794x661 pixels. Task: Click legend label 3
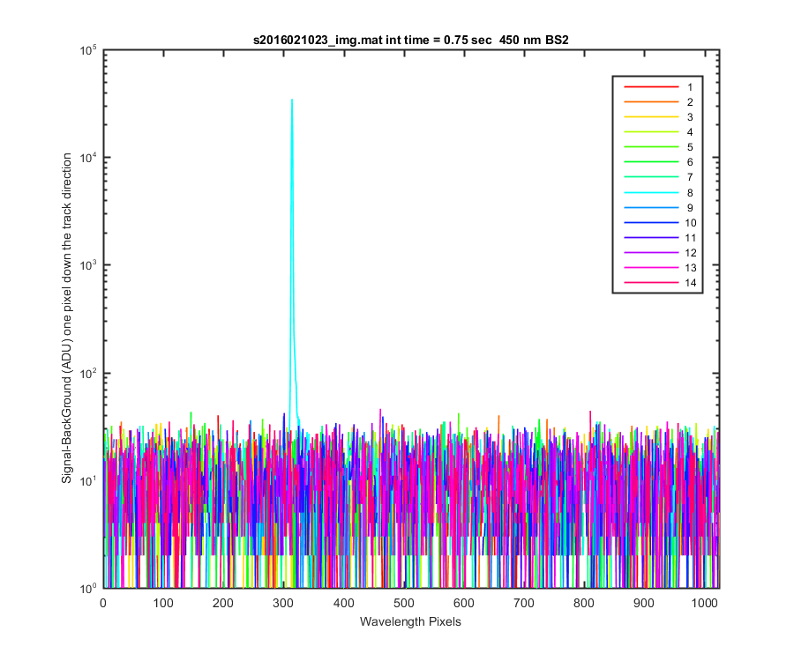(x=690, y=117)
